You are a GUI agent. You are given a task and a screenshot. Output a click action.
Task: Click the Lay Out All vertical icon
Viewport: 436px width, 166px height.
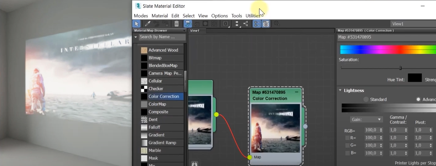point(237,24)
